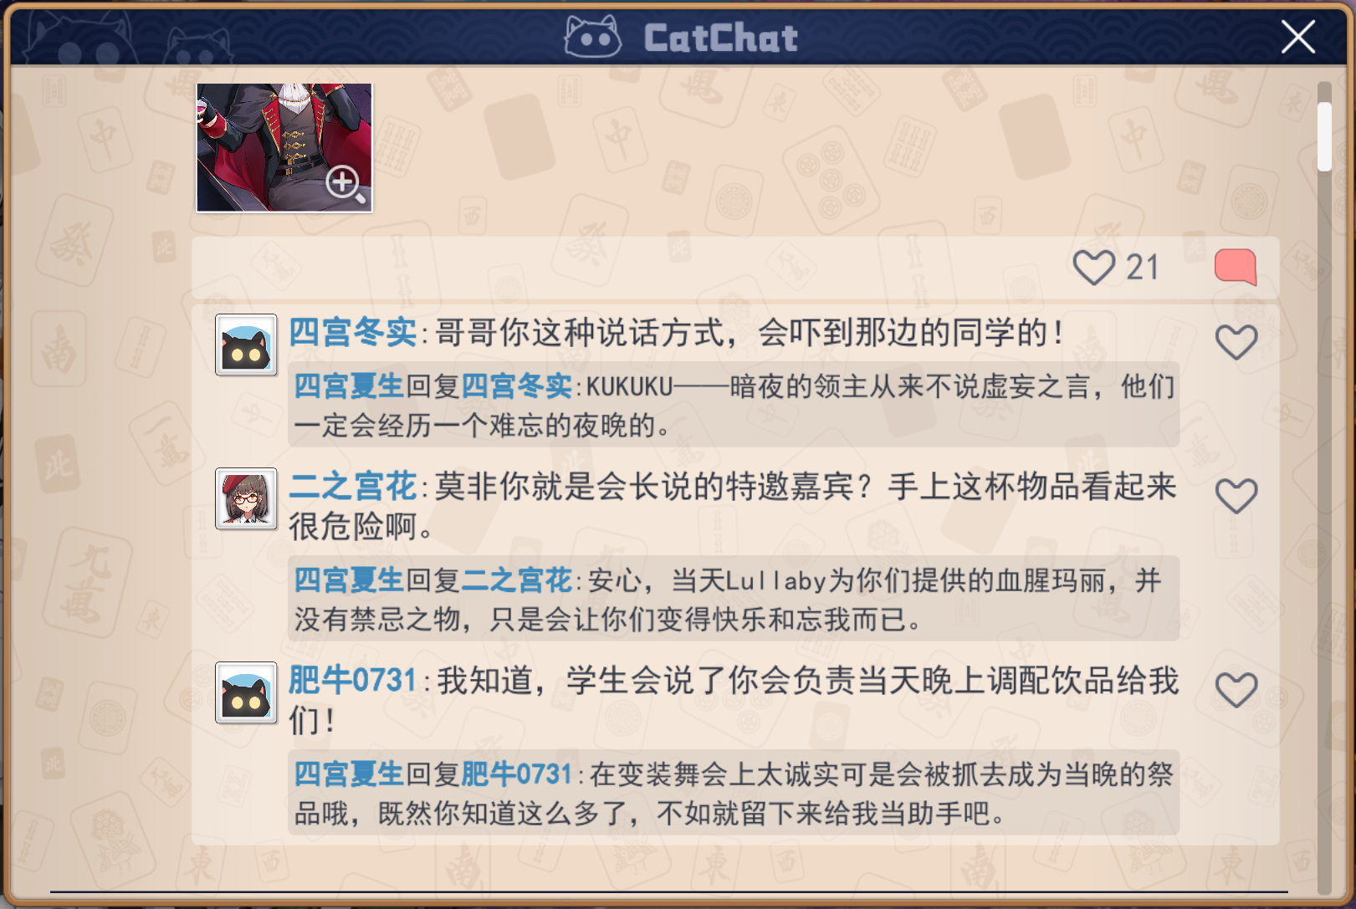Open 肥牛0731's black cat avatar

pos(246,692)
